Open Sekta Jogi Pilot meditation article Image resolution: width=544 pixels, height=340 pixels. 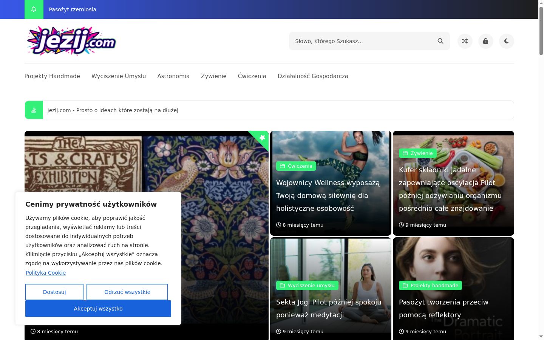click(x=329, y=308)
